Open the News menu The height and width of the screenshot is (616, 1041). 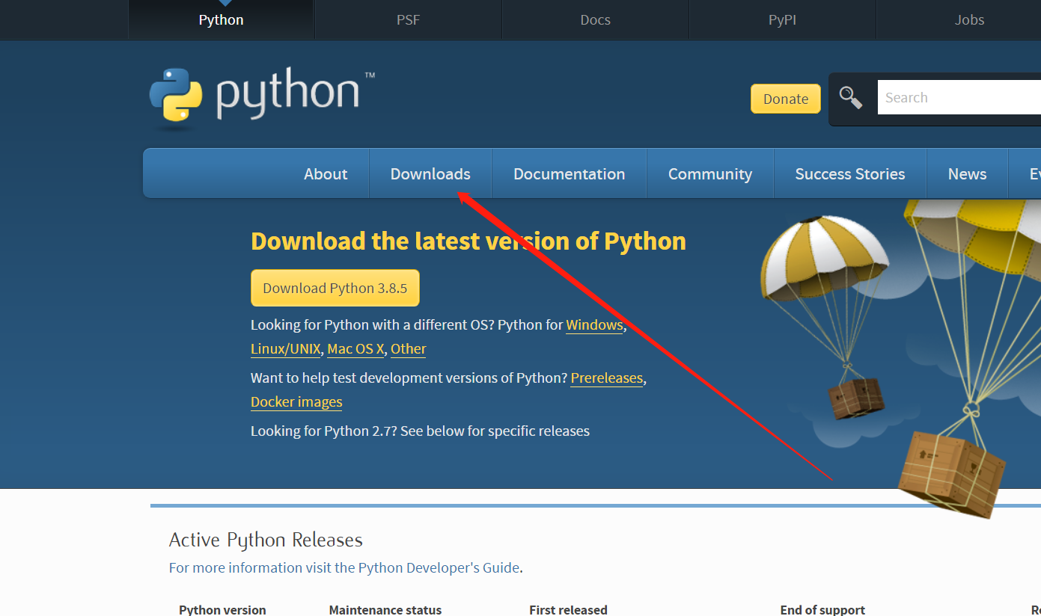click(967, 173)
